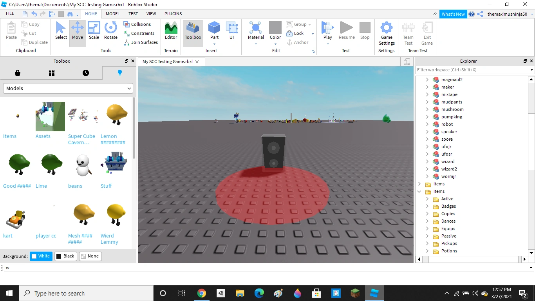Open the Toolbox Recent tab
This screenshot has height=301, width=535.
point(85,73)
